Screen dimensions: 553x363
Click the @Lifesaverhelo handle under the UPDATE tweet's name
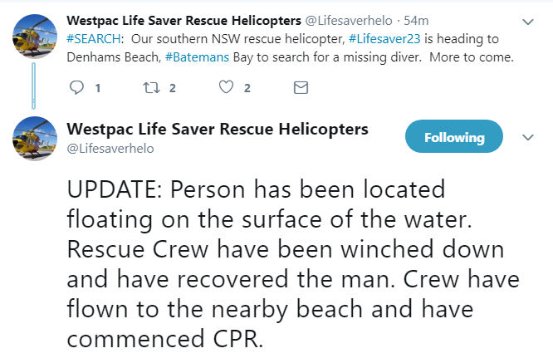coord(110,149)
